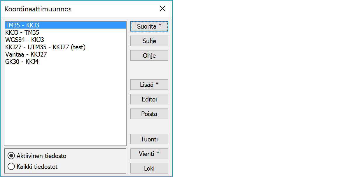
Task: Close the Koordinaattimuunnos dialog
Action: pyautogui.click(x=162, y=9)
